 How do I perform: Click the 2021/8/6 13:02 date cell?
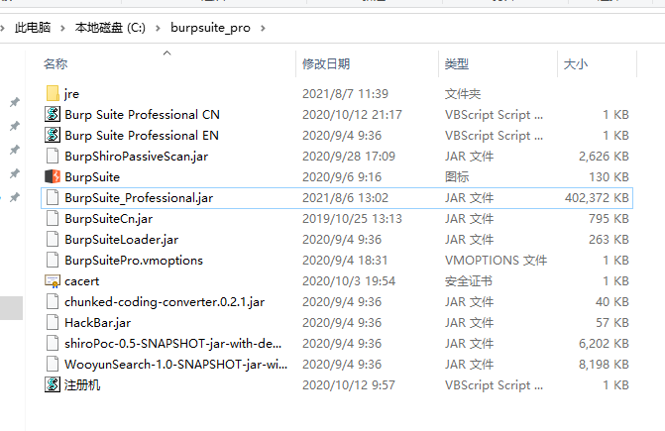tap(345, 198)
